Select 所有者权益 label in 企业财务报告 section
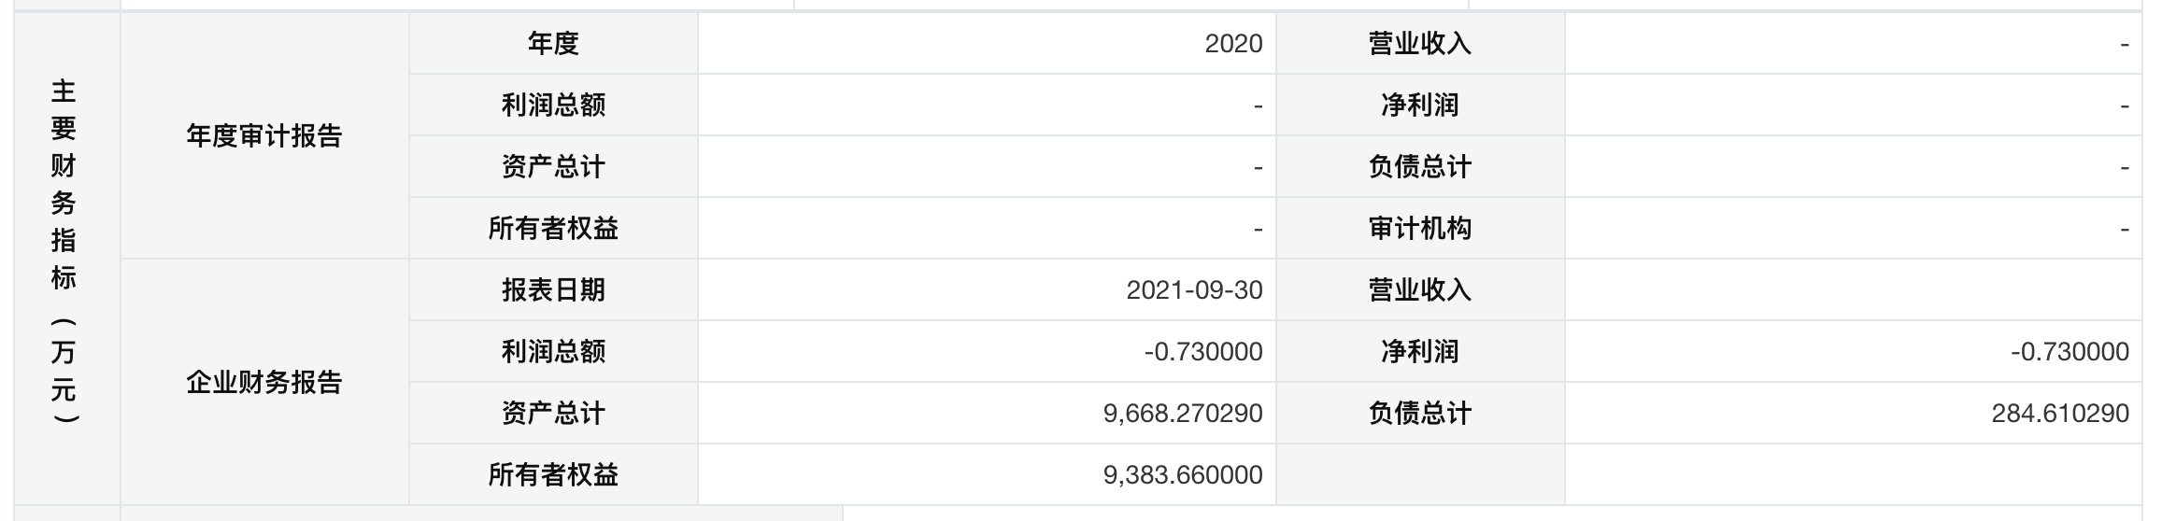This screenshot has width=2162, height=521. pyautogui.click(x=553, y=475)
